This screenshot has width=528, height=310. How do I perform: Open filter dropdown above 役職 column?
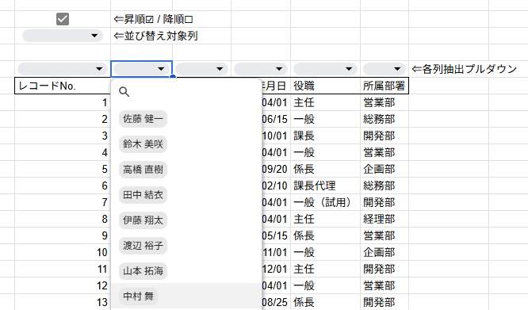click(x=325, y=69)
